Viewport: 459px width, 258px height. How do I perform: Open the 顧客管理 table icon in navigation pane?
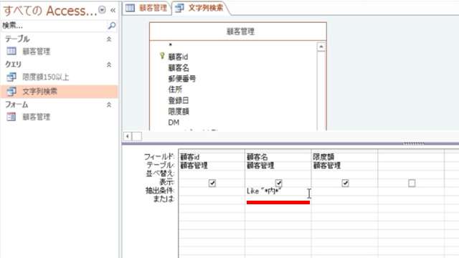coord(11,51)
